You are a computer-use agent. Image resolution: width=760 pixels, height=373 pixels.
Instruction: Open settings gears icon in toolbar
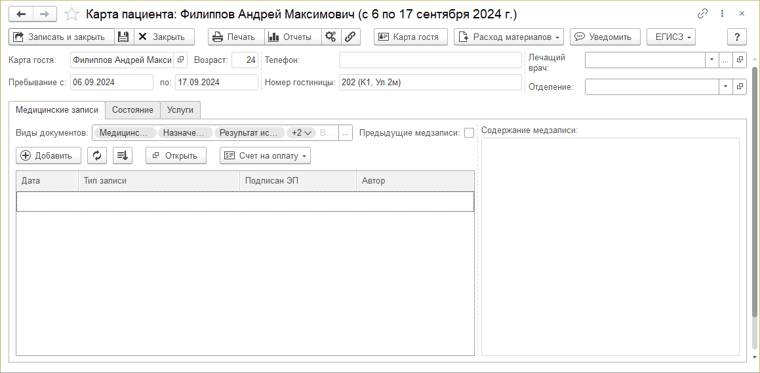[x=331, y=37]
